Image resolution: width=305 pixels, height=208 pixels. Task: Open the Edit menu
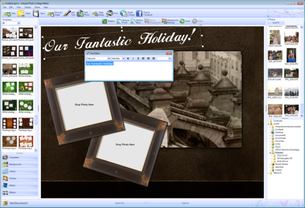tap(11, 7)
